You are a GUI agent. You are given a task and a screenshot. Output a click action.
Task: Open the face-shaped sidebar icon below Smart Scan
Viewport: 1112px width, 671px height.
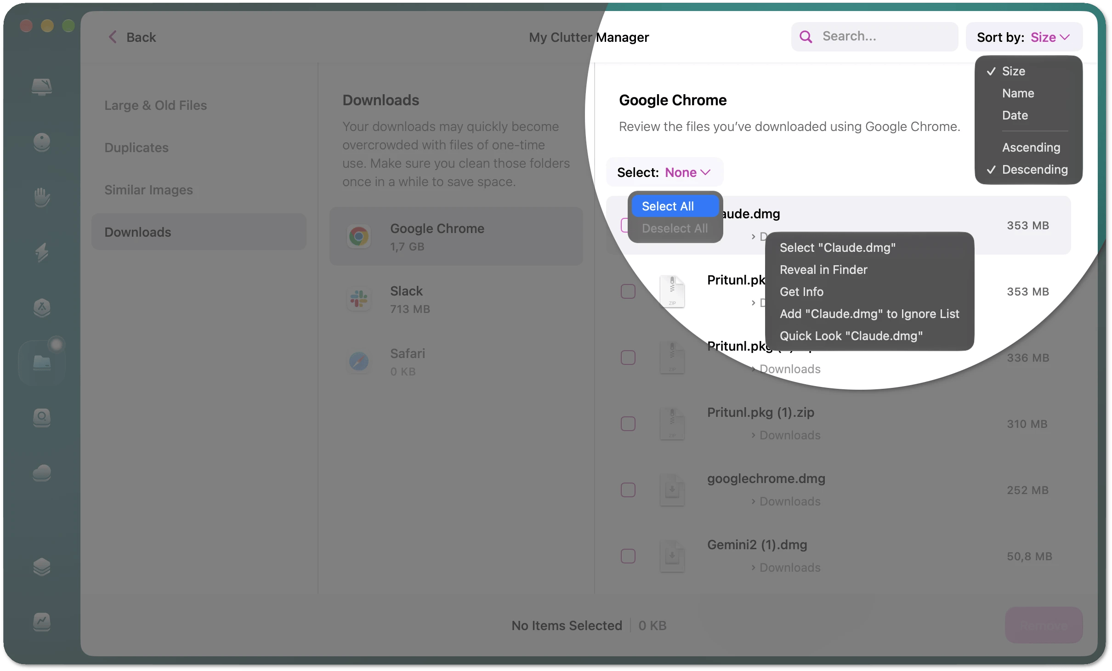pyautogui.click(x=42, y=142)
